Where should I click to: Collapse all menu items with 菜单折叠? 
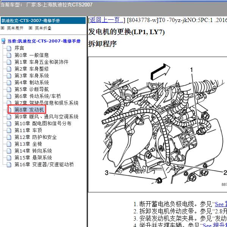43,28
